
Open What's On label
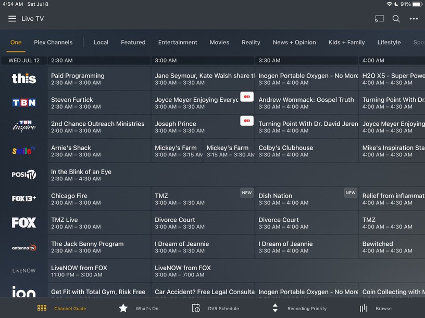pos(147,309)
